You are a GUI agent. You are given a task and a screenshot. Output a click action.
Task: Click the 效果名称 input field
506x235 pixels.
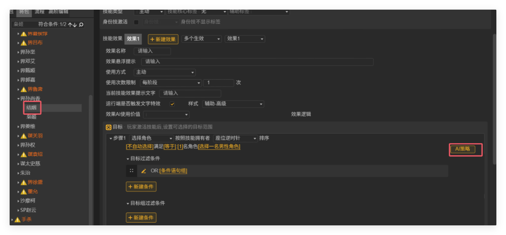152,51
